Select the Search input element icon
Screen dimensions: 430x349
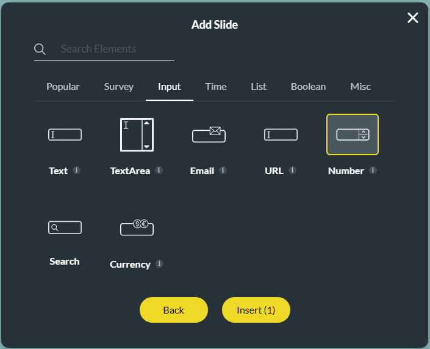click(x=65, y=227)
